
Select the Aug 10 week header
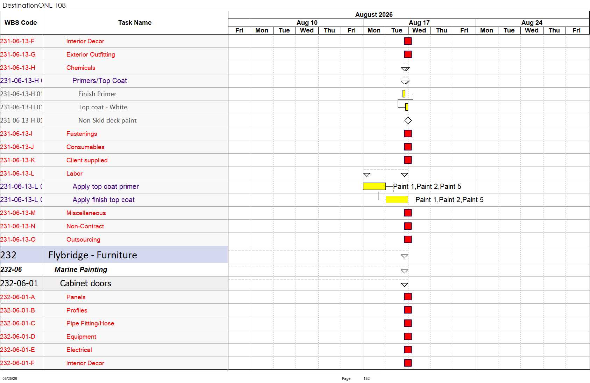[307, 23]
